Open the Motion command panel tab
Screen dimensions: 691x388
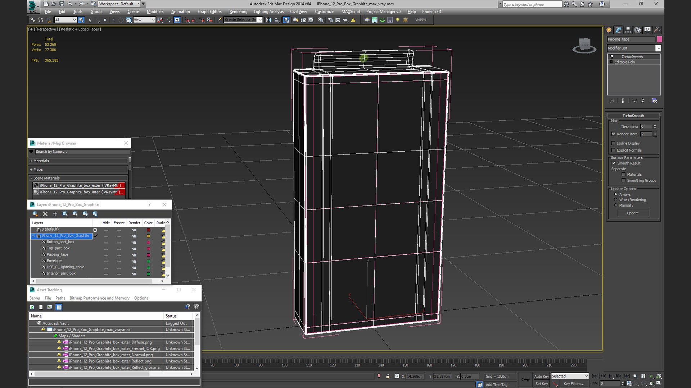[x=638, y=30]
